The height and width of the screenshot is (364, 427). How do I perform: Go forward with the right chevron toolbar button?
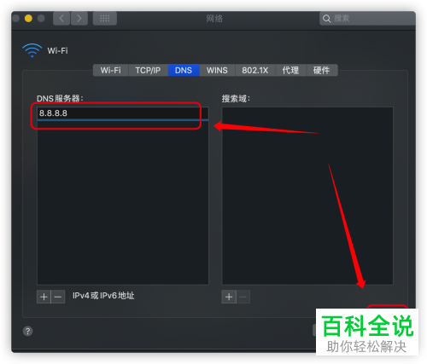[79, 19]
